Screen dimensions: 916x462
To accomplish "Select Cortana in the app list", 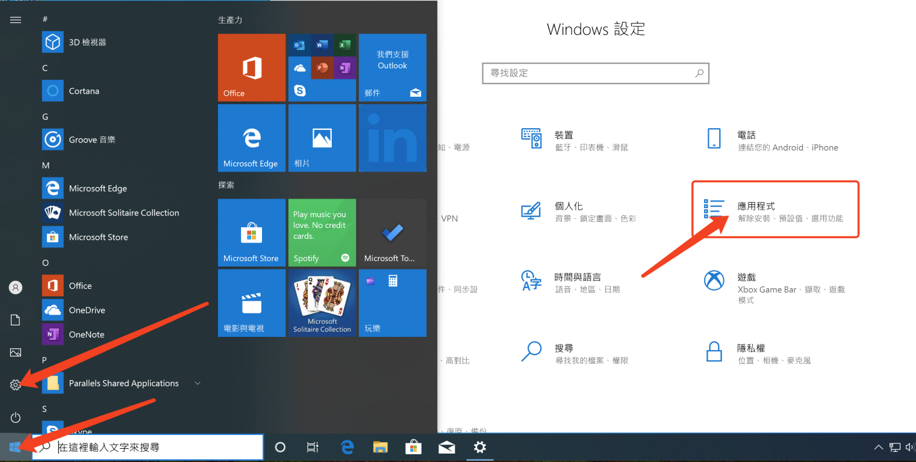I will point(84,91).
